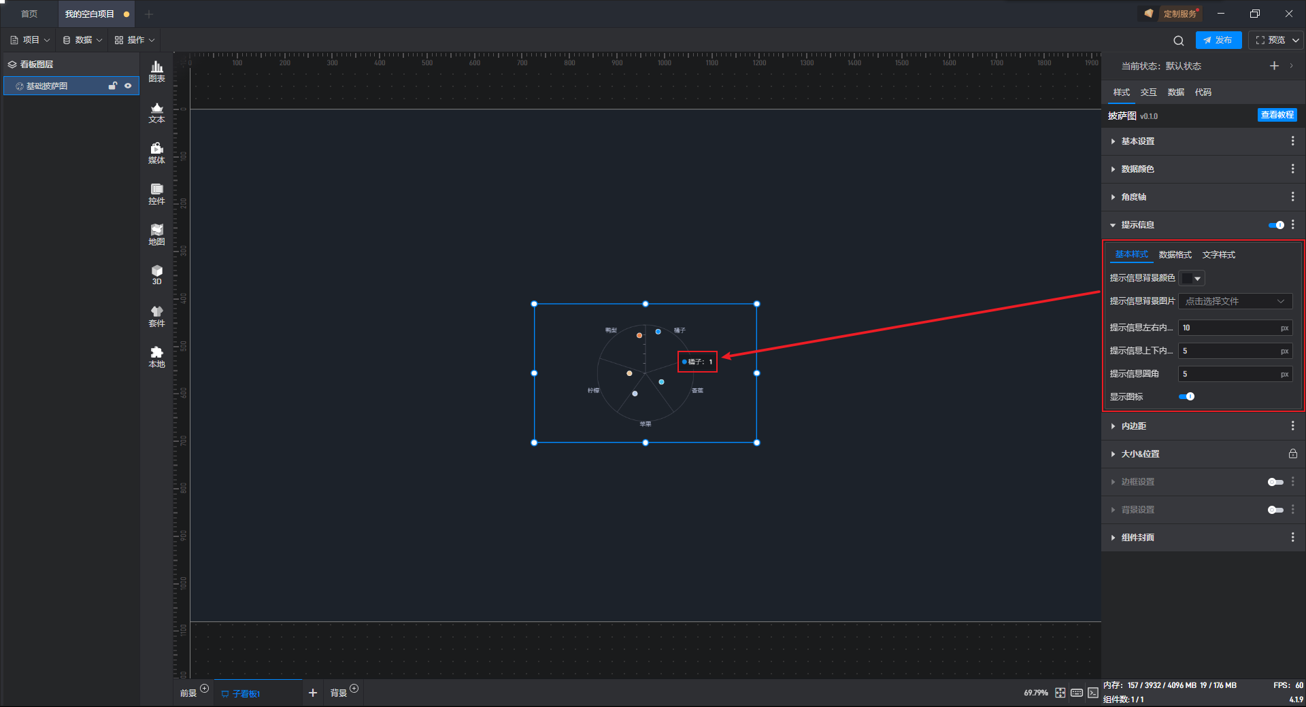Expand the 数据颜色 section
The width and height of the screenshot is (1306, 707).
[x=1113, y=169]
